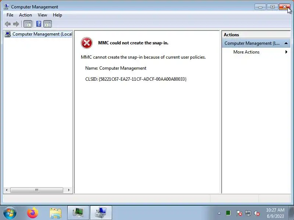Open the Action menu

(x=25, y=15)
